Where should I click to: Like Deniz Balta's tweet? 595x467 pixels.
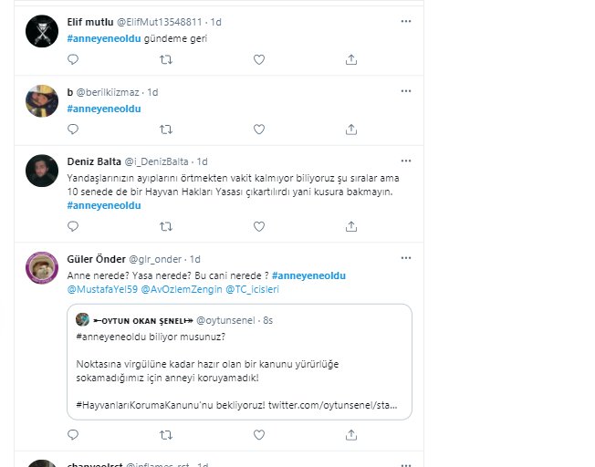pos(259,226)
